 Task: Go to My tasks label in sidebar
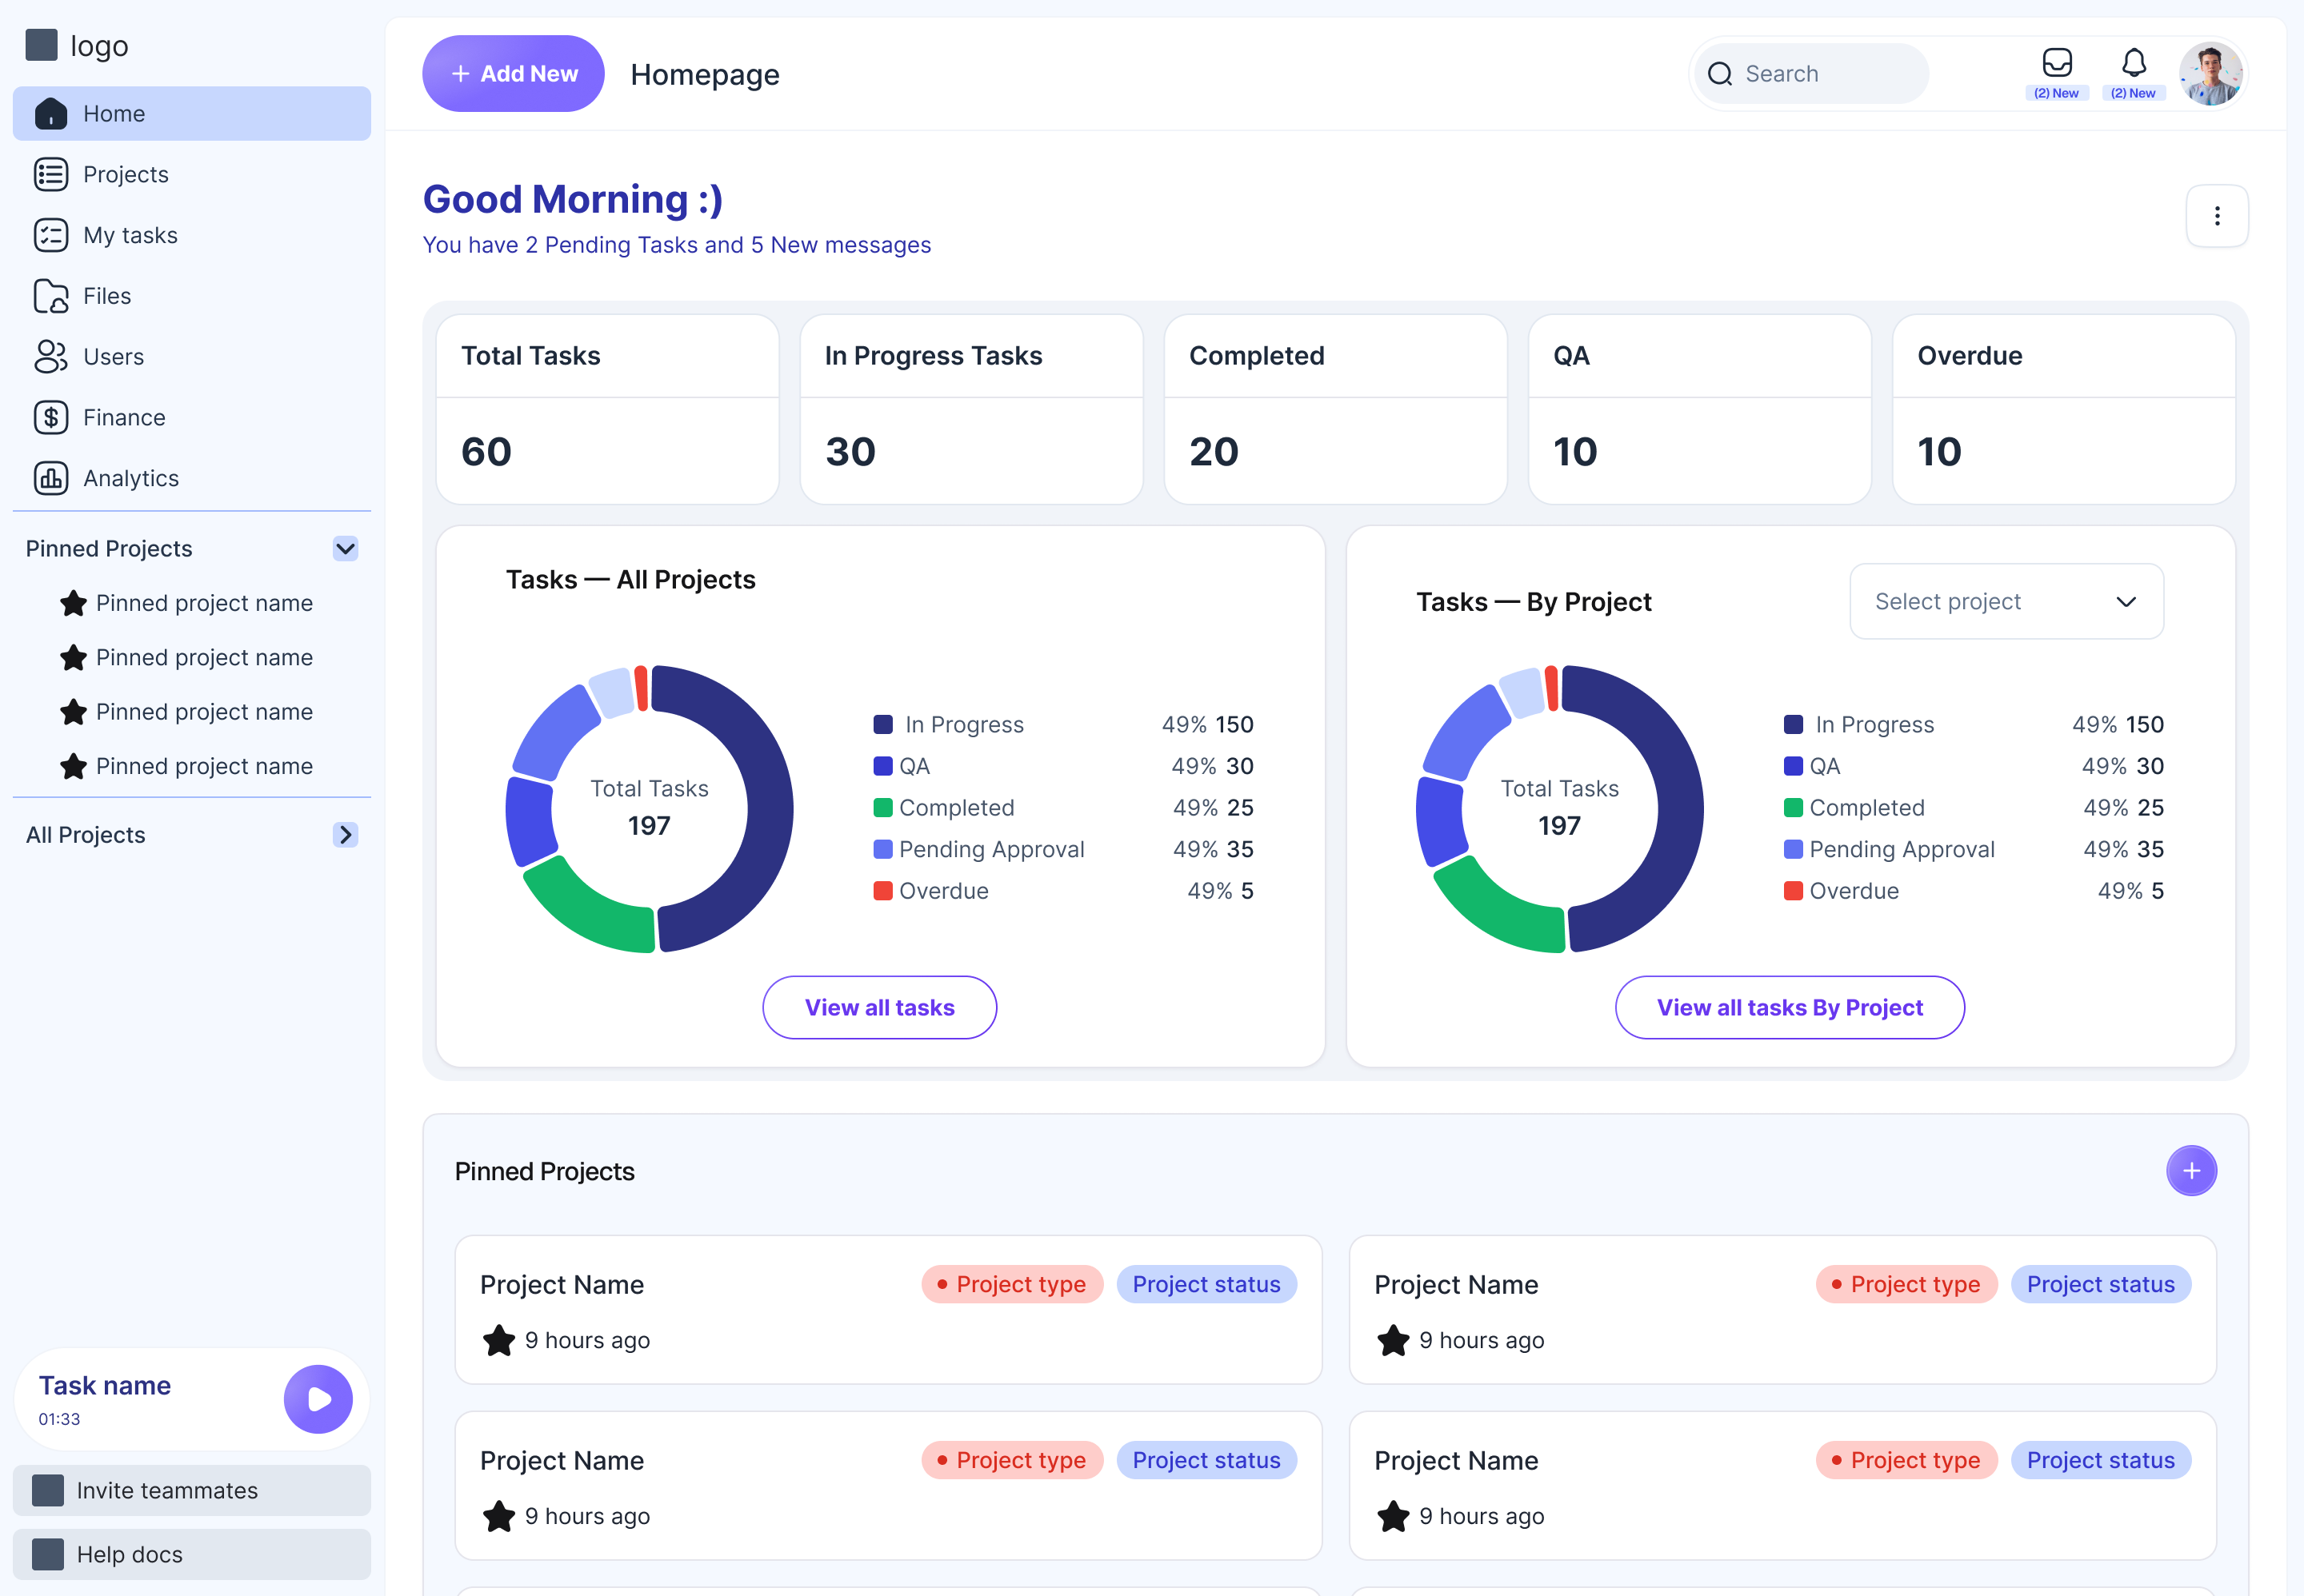pos(130,235)
